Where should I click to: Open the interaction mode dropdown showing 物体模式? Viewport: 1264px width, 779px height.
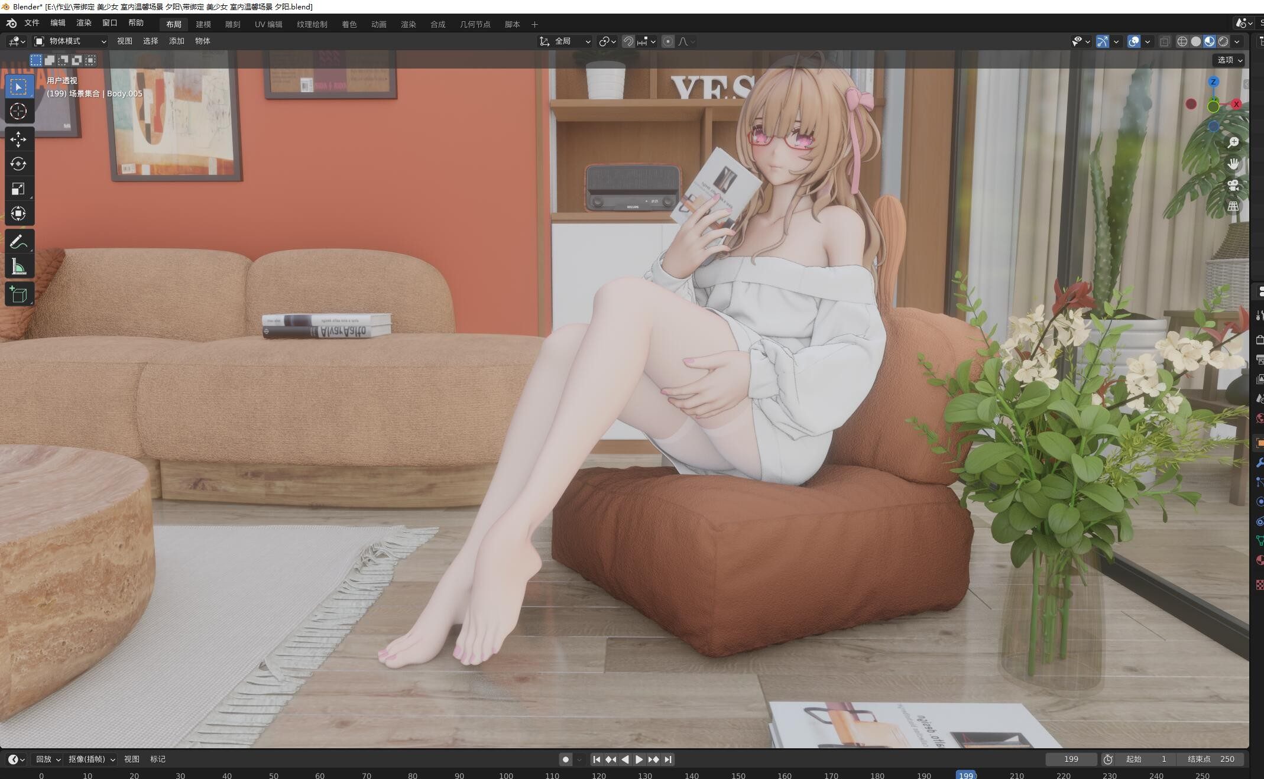click(71, 41)
